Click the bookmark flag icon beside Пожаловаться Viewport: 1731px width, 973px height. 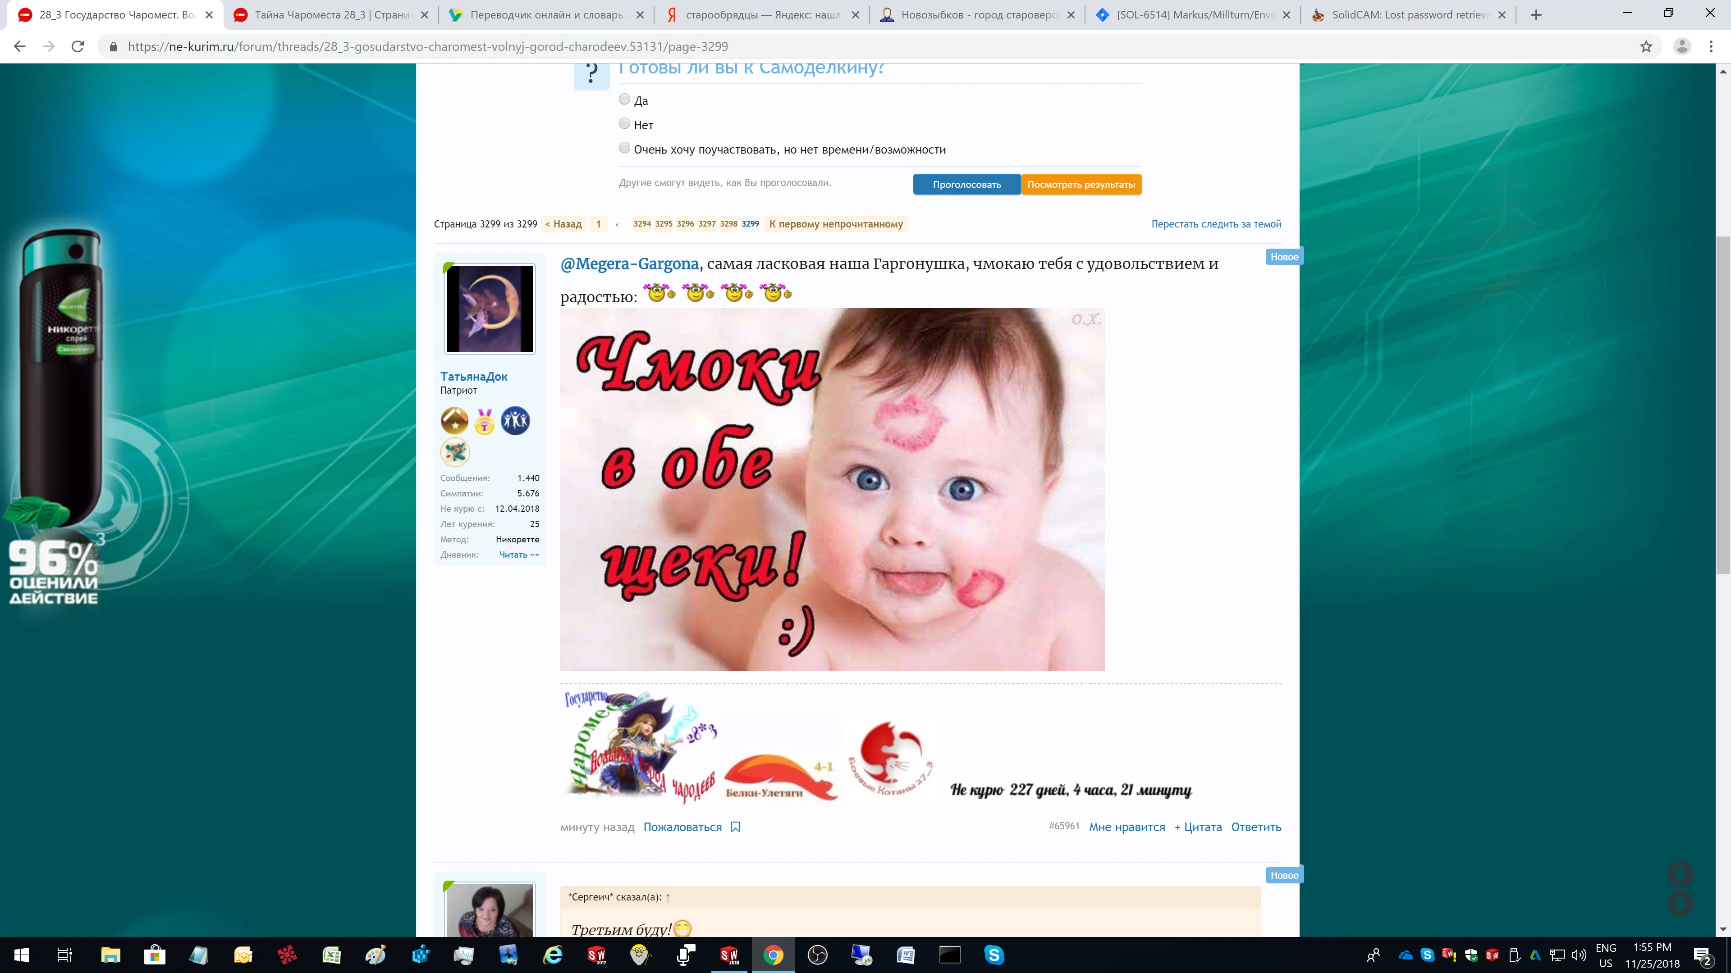(x=736, y=828)
